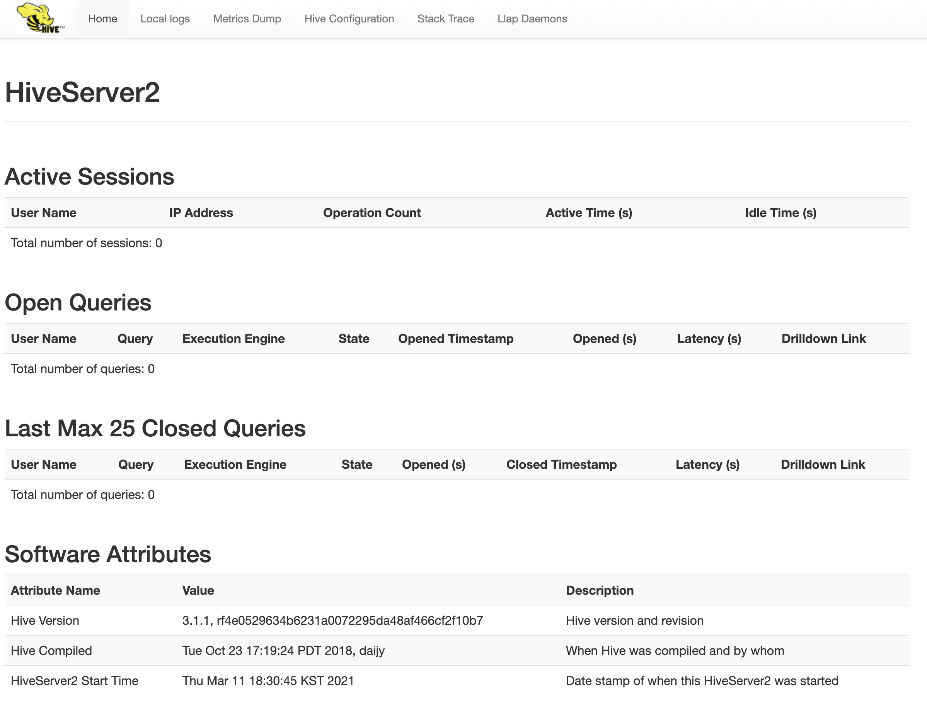
Task: Click the Hive version value 3.1.1 revision hash
Action: (x=332, y=621)
